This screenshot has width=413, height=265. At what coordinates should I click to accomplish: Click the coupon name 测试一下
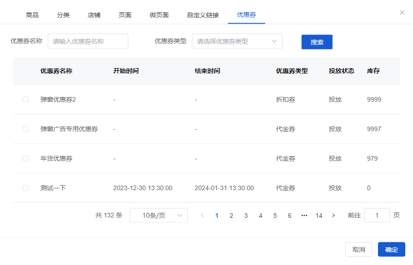pyautogui.click(x=53, y=188)
